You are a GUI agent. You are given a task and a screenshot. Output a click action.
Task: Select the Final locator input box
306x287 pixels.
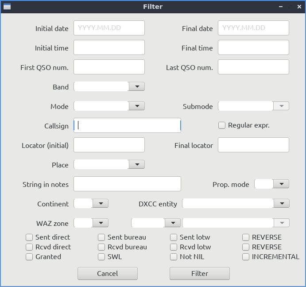click(x=253, y=145)
